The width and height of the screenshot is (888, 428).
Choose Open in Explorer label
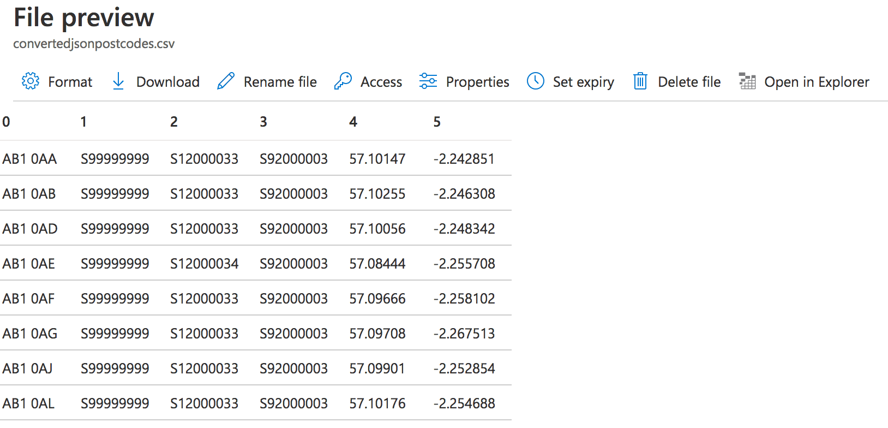(x=817, y=82)
